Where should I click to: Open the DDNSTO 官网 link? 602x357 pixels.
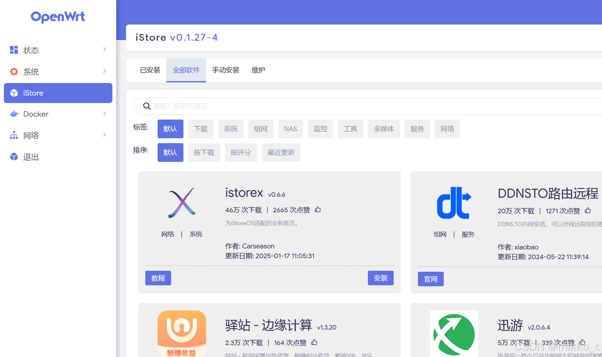pos(431,279)
